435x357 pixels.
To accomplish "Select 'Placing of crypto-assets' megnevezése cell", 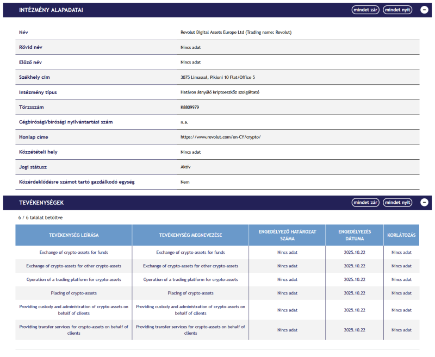I will (191, 293).
